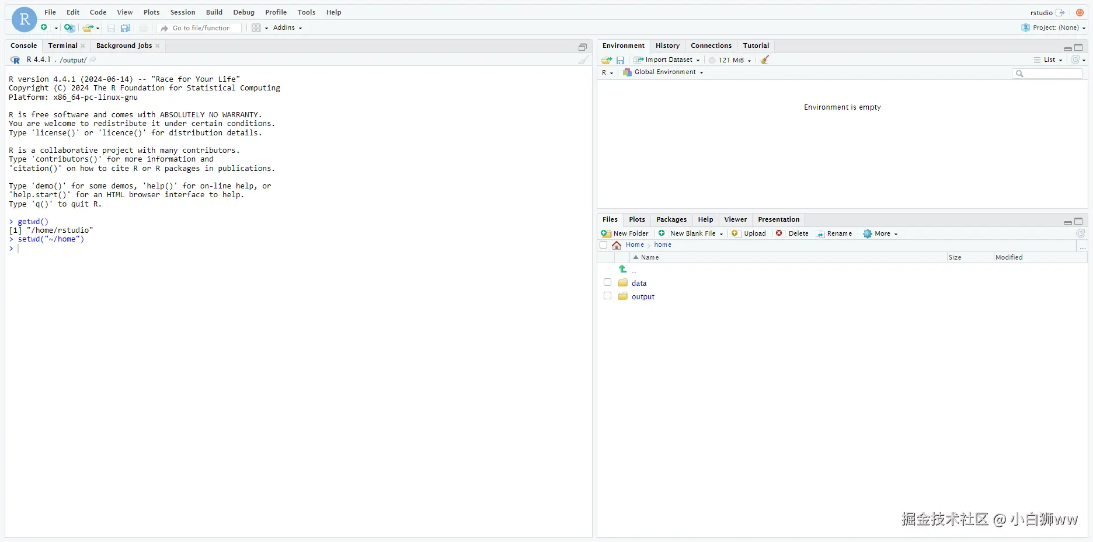Switch to the Packages tab

click(671, 219)
